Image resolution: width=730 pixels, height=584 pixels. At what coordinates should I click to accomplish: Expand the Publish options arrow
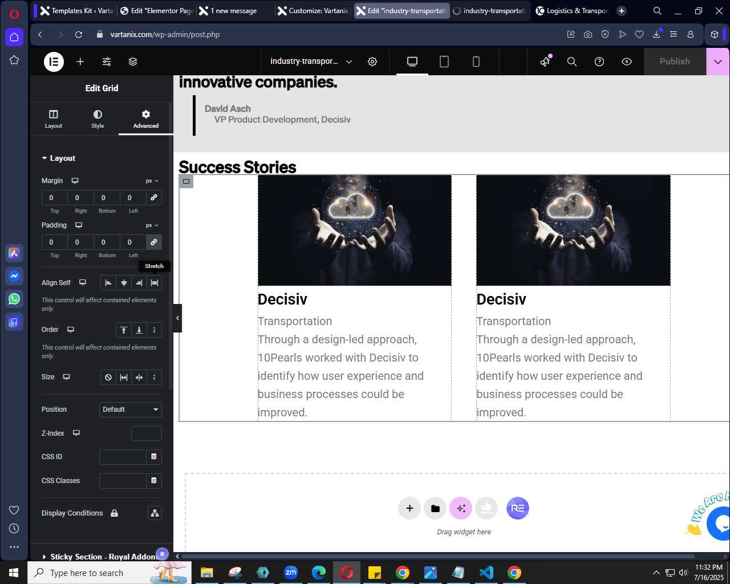[x=718, y=62]
